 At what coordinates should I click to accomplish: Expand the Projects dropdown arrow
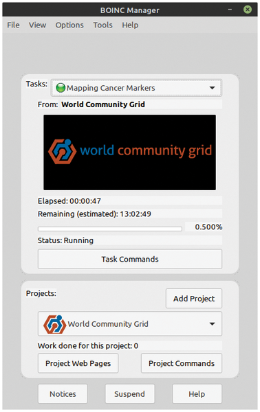[212, 324]
